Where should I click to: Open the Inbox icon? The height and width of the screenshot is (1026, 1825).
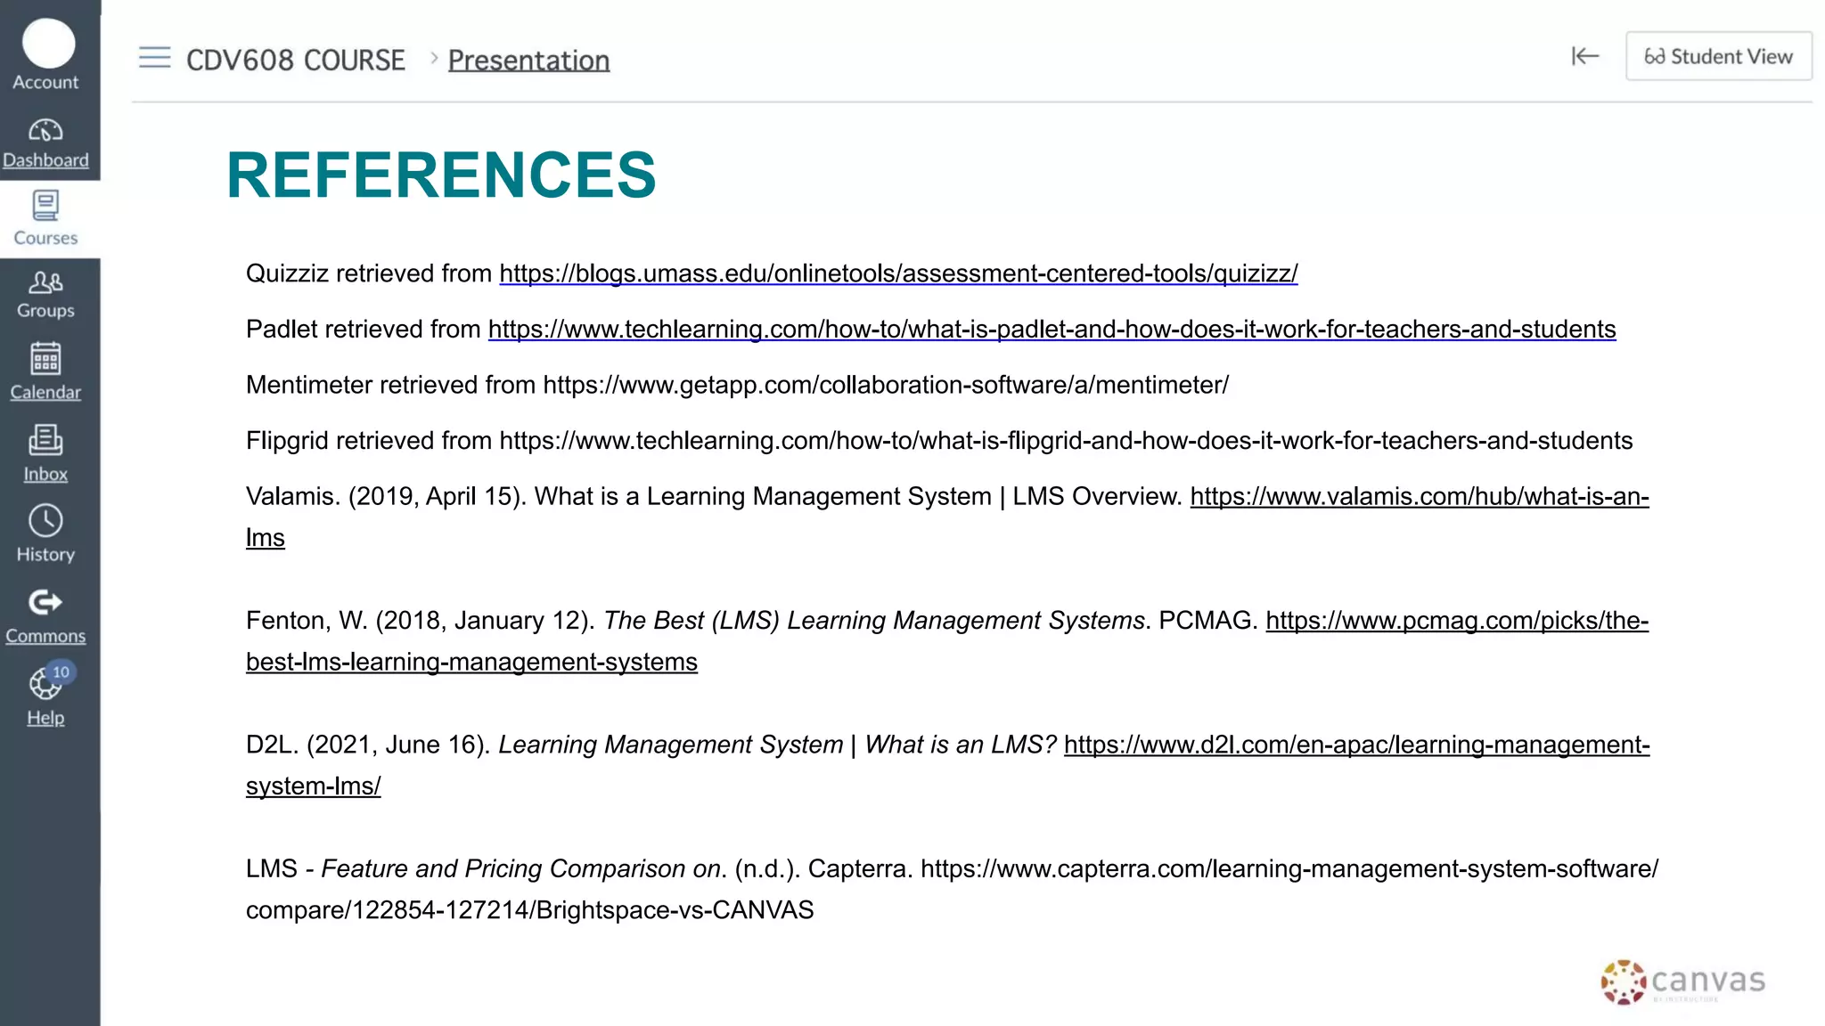[x=45, y=440]
